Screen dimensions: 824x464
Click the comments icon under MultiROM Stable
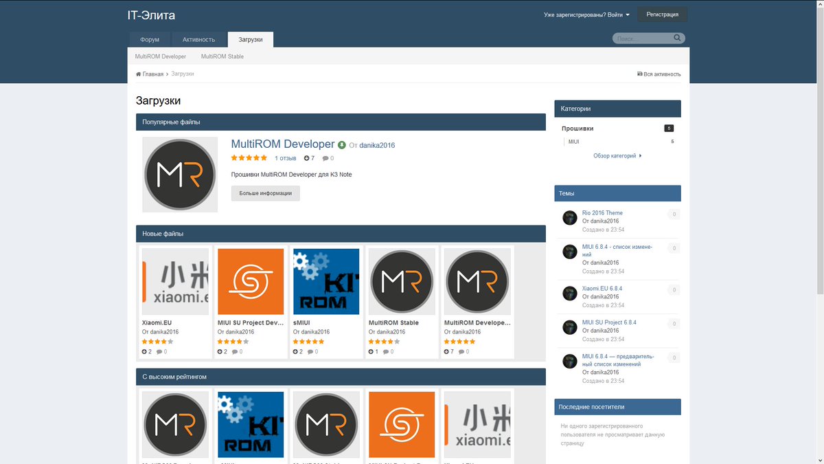coord(386,351)
